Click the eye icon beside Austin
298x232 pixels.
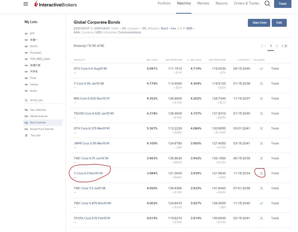tap(26, 91)
